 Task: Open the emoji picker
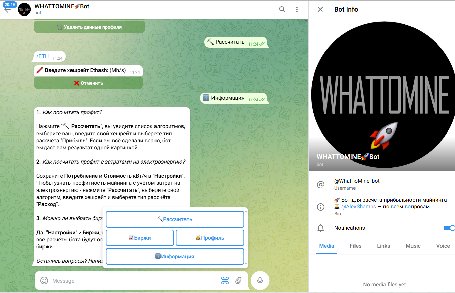44,281
